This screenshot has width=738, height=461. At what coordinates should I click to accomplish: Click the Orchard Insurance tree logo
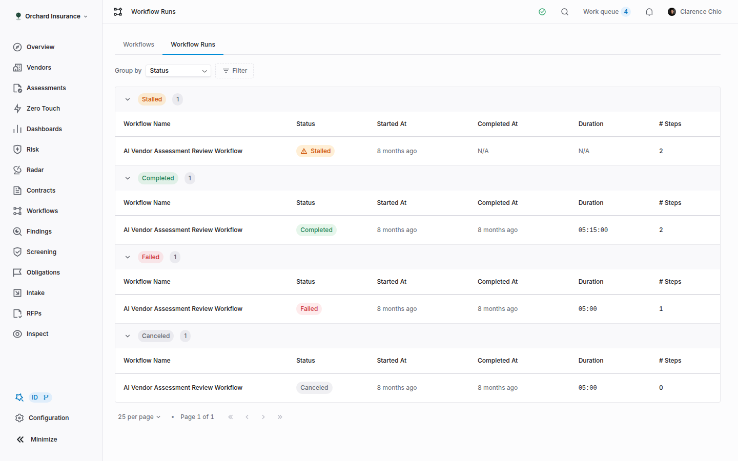point(18,16)
